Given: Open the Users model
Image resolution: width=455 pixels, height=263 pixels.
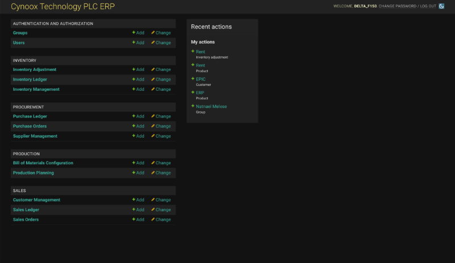Looking at the screenshot, I should (x=19, y=43).
